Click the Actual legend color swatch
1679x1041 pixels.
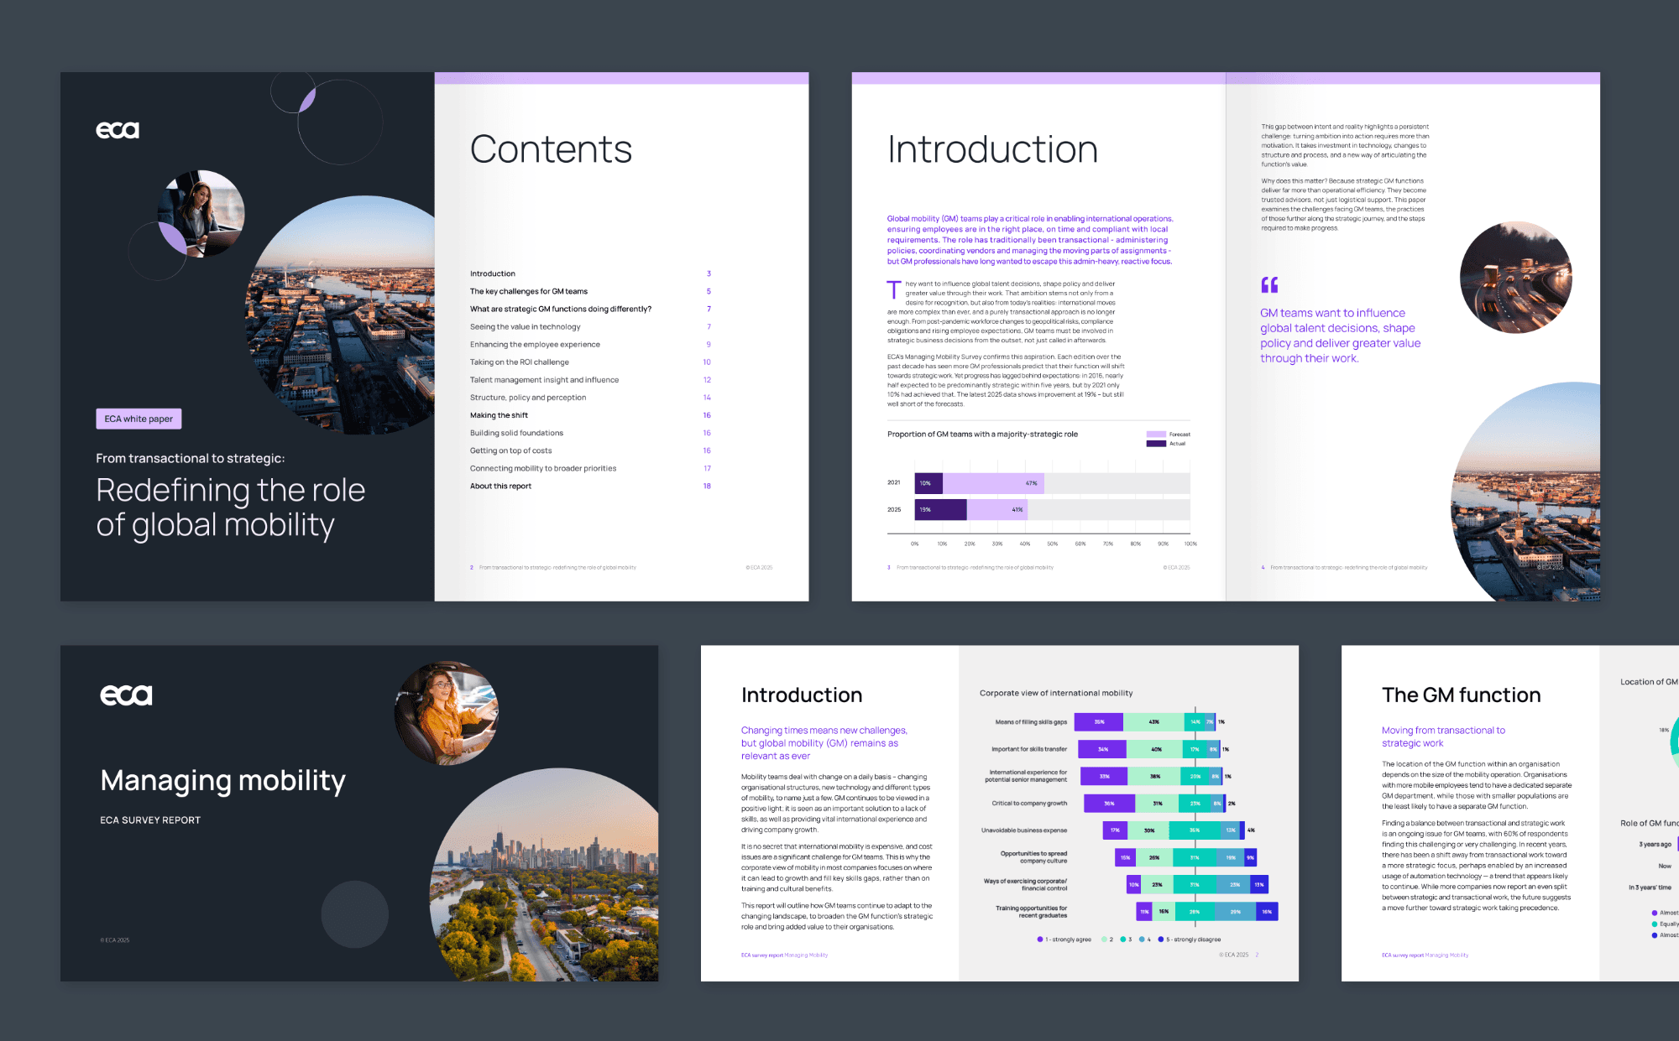pyautogui.click(x=1156, y=444)
